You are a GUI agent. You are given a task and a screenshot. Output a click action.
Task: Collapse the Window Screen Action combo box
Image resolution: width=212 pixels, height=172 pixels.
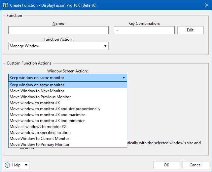pos(68,78)
